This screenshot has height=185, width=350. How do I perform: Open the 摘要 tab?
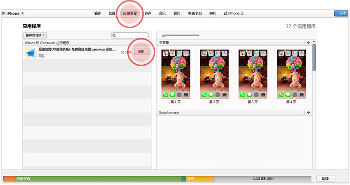pyautogui.click(x=98, y=13)
